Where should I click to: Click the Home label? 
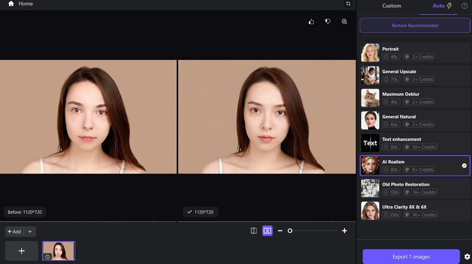pos(26,4)
